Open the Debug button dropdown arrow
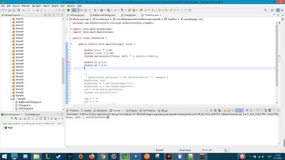This screenshot has width=285, height=160. pos(98,10)
